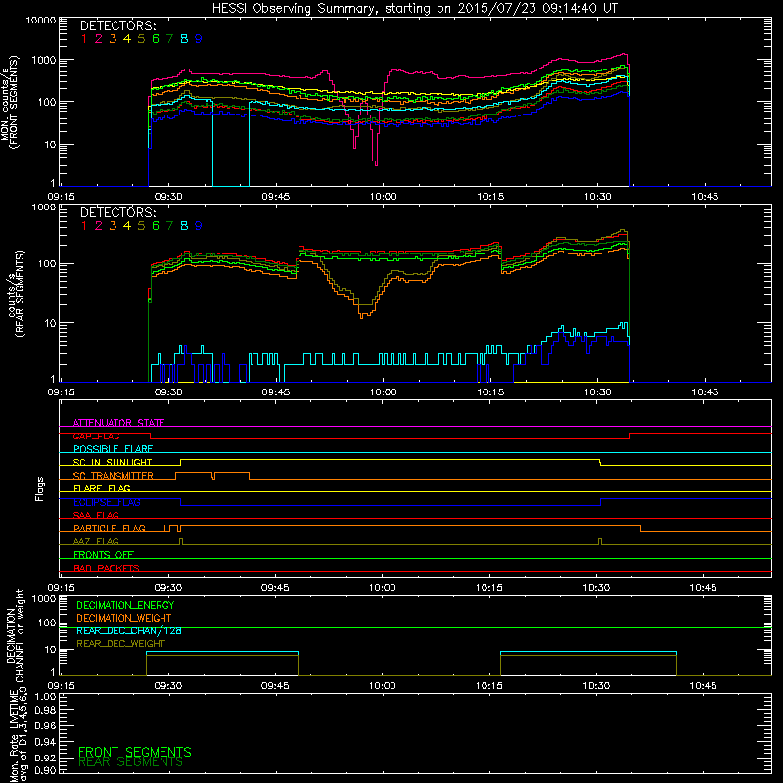Image resolution: width=783 pixels, height=783 pixels.
Task: Click the 1.00 tick on livetime y-axis
Action: [45, 696]
